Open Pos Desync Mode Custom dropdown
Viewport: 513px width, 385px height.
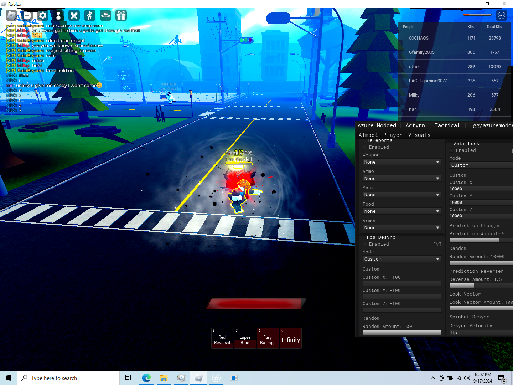402,259
